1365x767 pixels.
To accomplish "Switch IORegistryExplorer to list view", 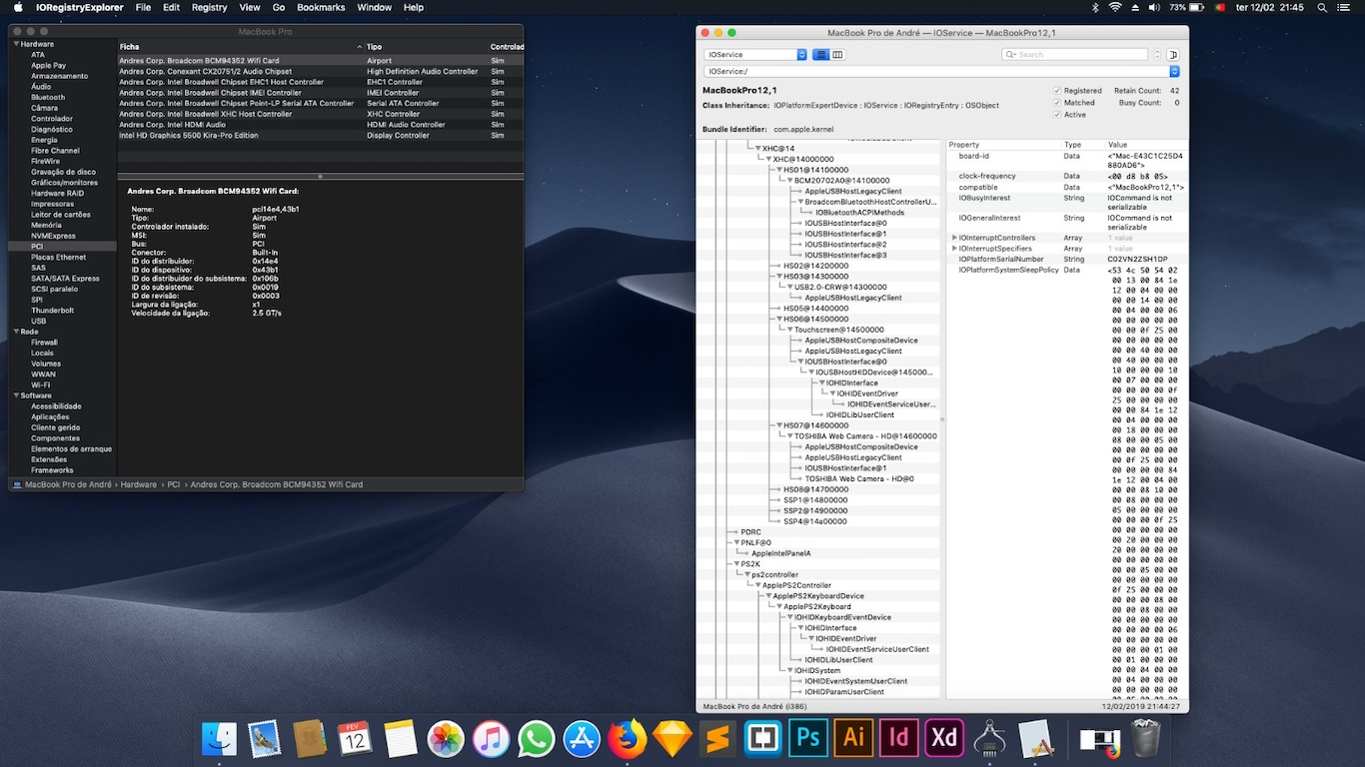I will point(820,55).
